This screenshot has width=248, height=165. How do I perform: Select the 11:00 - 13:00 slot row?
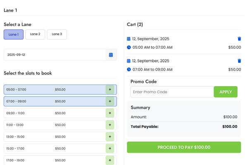(x=60, y=125)
